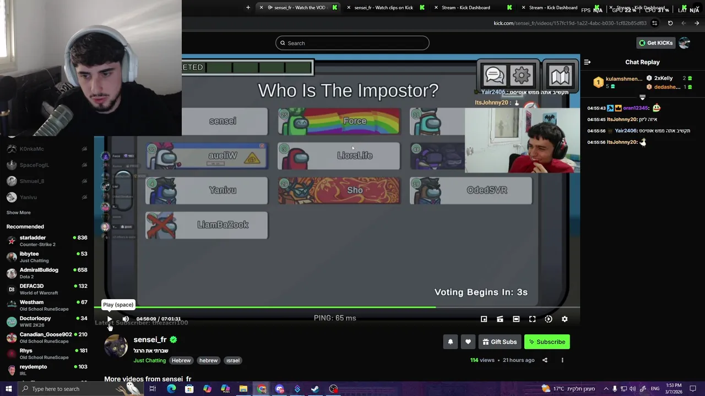Open followed channel Shmuel_8

(47, 181)
